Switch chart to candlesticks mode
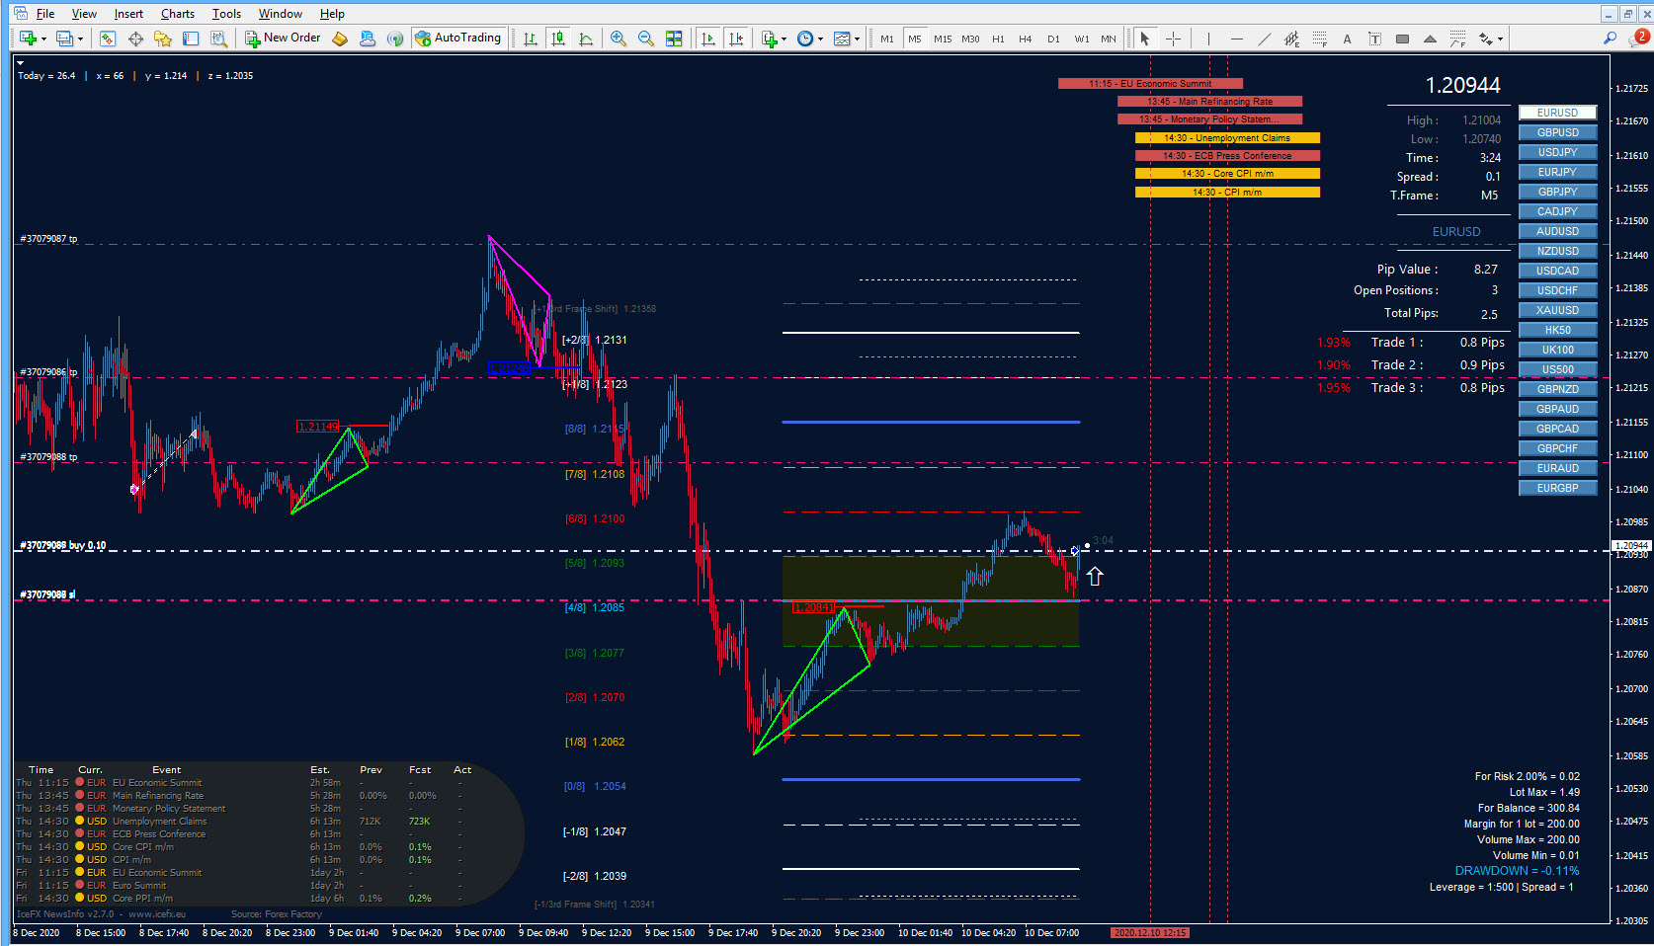 558,39
